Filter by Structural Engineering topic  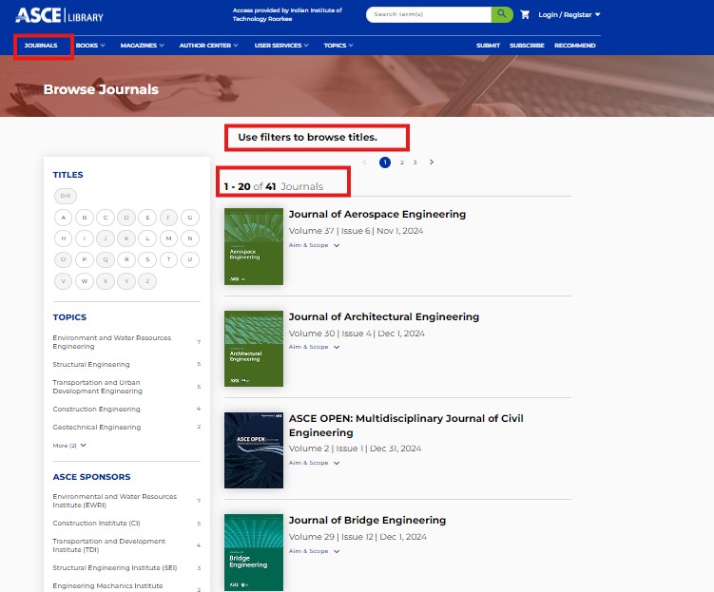pyautogui.click(x=91, y=364)
